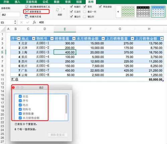167x144 pixels.
Task: Enable the Banded Columns (镶边列) checkbox
Action: point(85,17)
